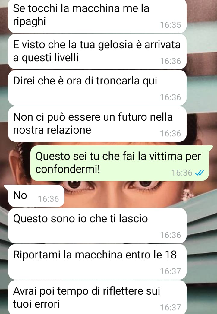Select the green sent message 'fai la vittima'
217x314 pixels.
[120, 163]
